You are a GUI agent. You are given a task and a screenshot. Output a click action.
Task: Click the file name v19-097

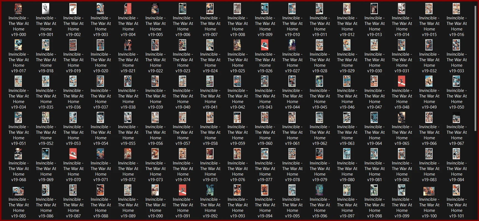347,208
